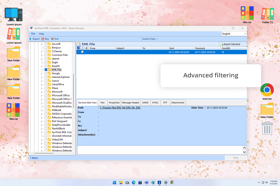Image resolution: width=280 pixels, height=186 pixels.
Task: Click the preview pane scroll down arrow
Action: 244,152
